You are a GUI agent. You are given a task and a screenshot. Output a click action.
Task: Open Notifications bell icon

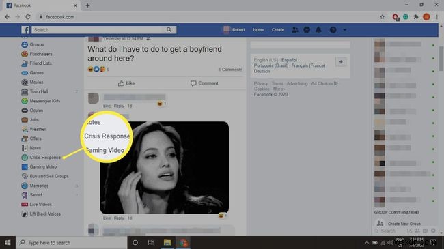coord(318,30)
